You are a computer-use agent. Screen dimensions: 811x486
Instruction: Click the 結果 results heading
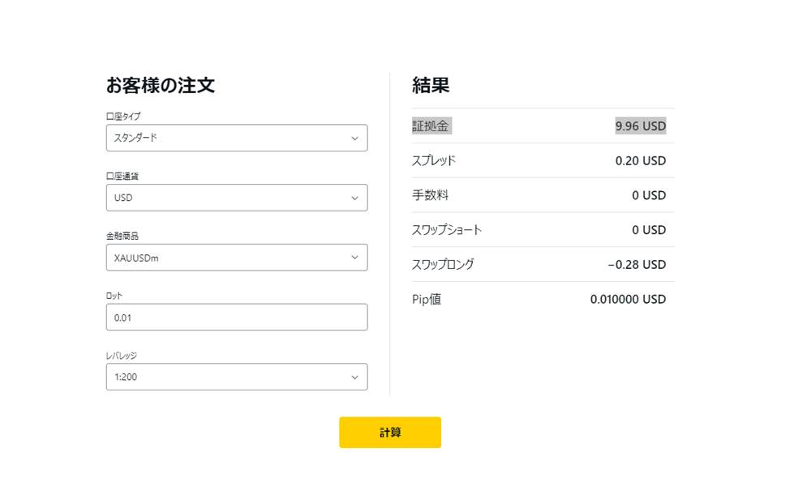[x=431, y=85]
